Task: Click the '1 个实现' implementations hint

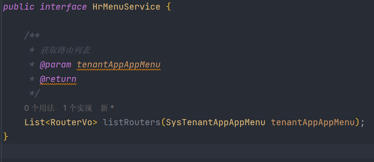Action: pyautogui.click(x=77, y=108)
